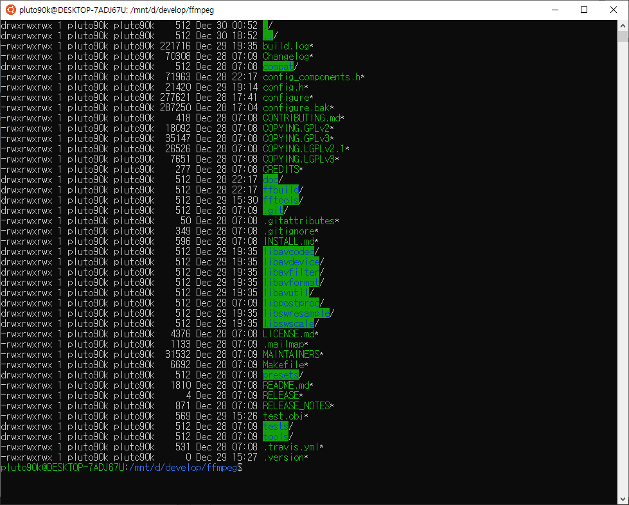Click the pluto90k@DESKTOP-7ADJ67U user and host in the shell prompt
629x505 pixels.
pyautogui.click(x=62, y=468)
